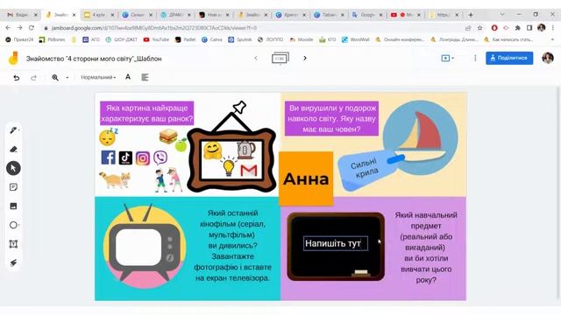The image size is (561, 315).
Task: Add a sticky note
Action: pyautogui.click(x=14, y=187)
